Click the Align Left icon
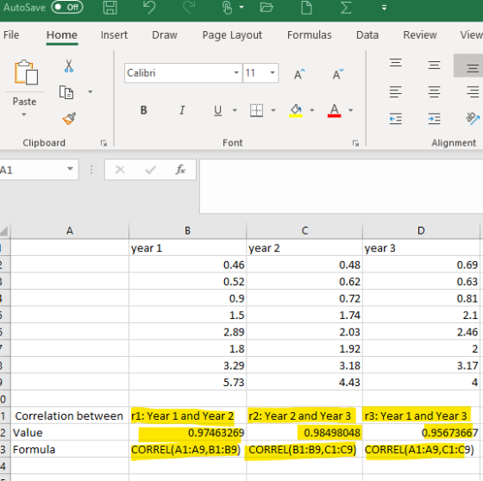Viewport: 483px width, 481px height. [396, 91]
